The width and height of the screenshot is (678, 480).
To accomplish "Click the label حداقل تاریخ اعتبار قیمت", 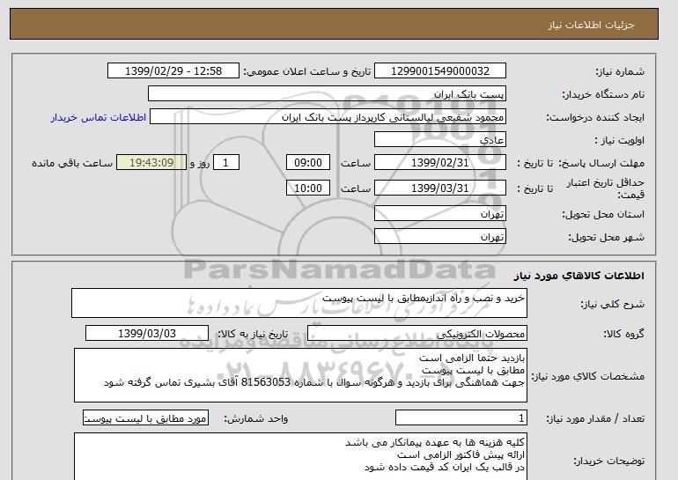I will [x=606, y=188].
